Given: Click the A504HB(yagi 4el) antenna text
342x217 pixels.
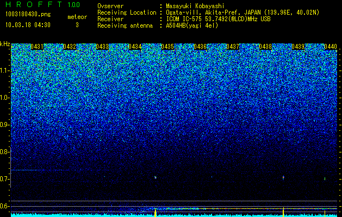Looking at the screenshot, I should point(192,25).
